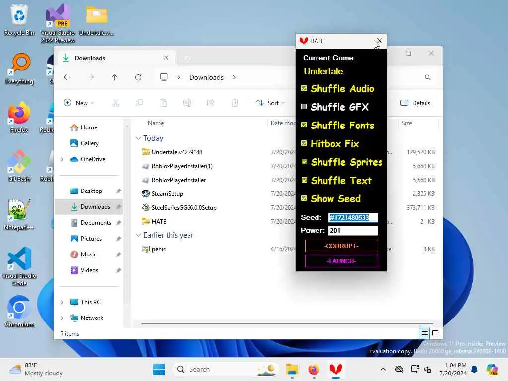Expand OneDrive in the navigation pane
Viewport: 508px width, 381px height.
(62, 159)
